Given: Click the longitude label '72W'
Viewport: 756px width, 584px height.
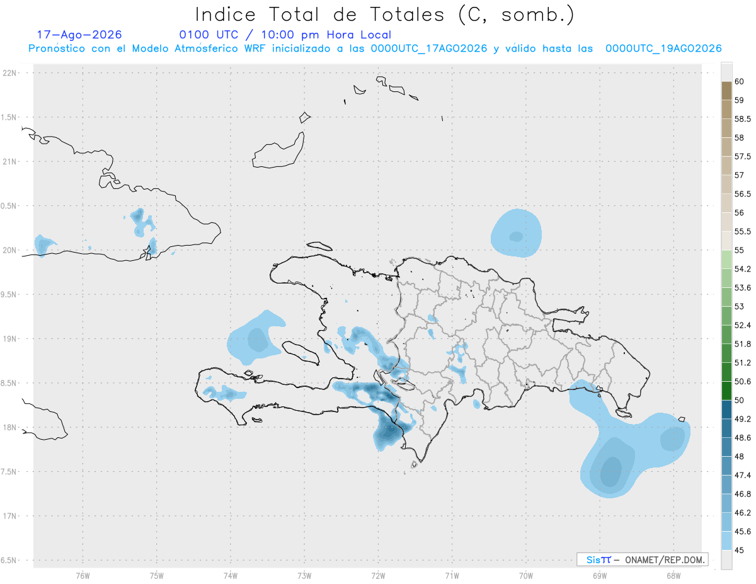Looking at the screenshot, I should pyautogui.click(x=378, y=575).
